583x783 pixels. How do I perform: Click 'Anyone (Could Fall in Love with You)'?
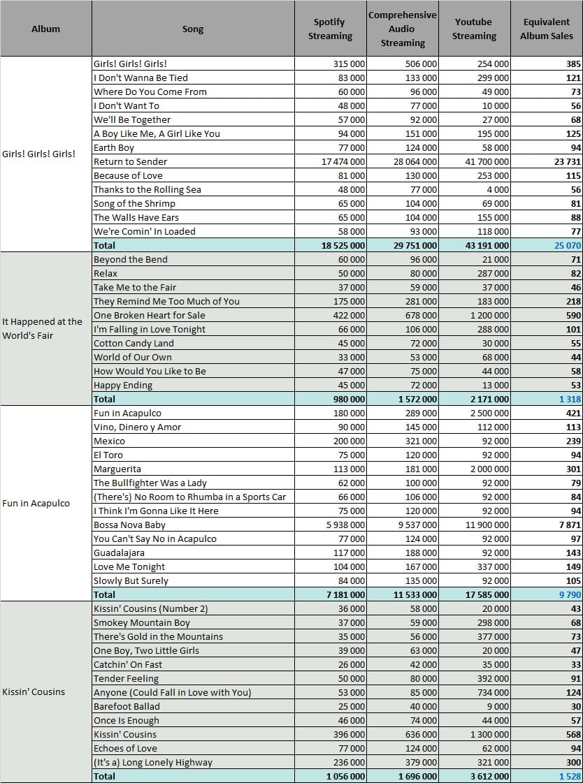point(193,693)
